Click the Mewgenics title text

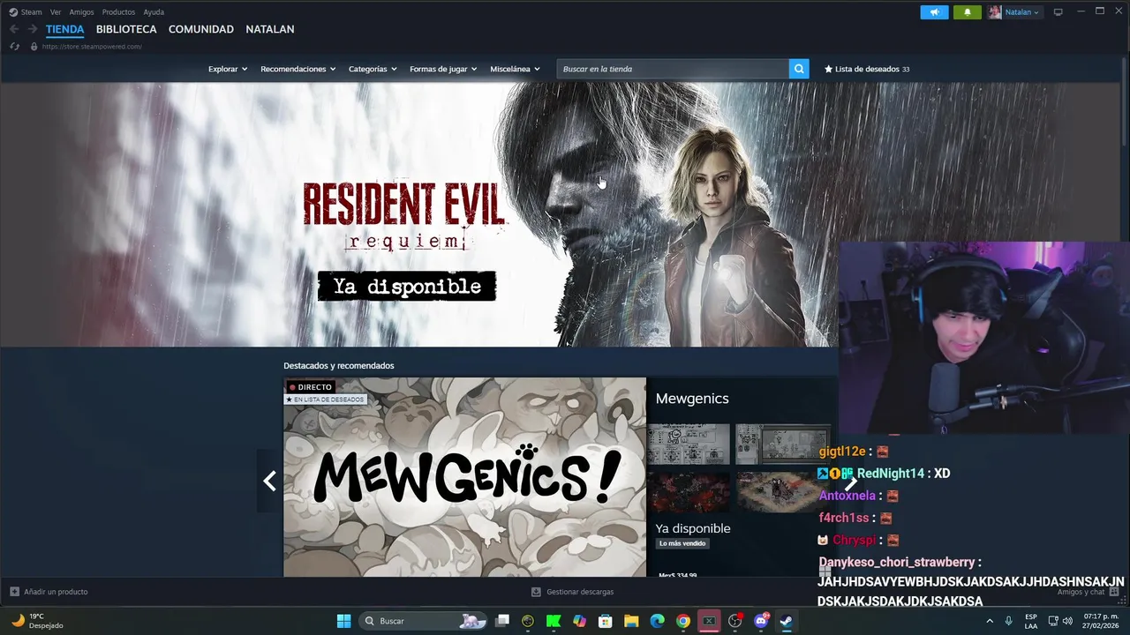tap(692, 399)
